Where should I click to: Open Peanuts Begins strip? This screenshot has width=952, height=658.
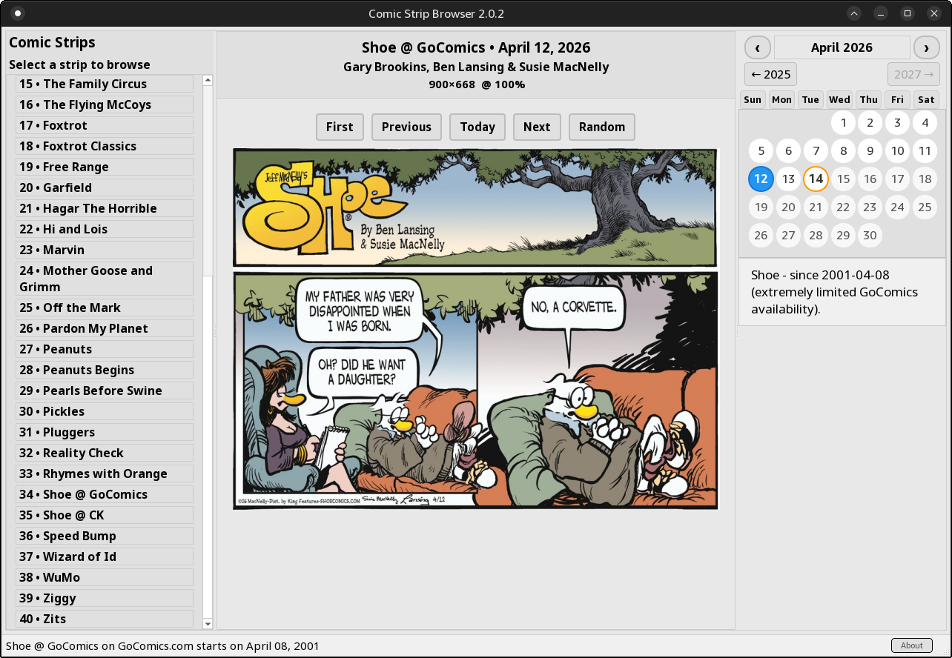click(105, 370)
